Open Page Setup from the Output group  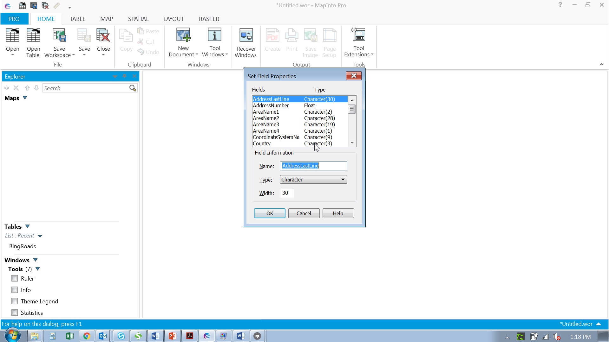(x=329, y=42)
